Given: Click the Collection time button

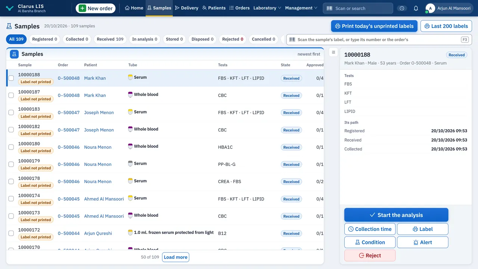Looking at the screenshot, I should click(370, 229).
